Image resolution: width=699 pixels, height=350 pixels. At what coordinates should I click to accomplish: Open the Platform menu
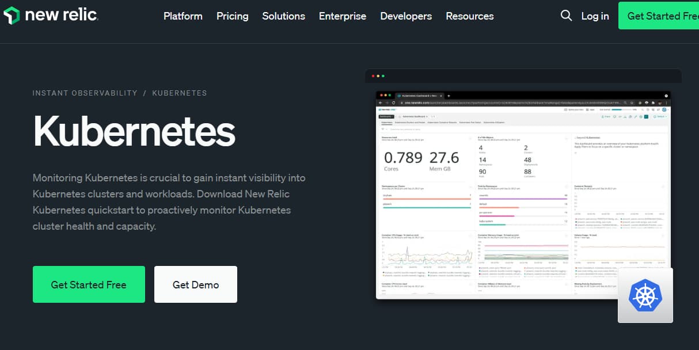pos(183,16)
